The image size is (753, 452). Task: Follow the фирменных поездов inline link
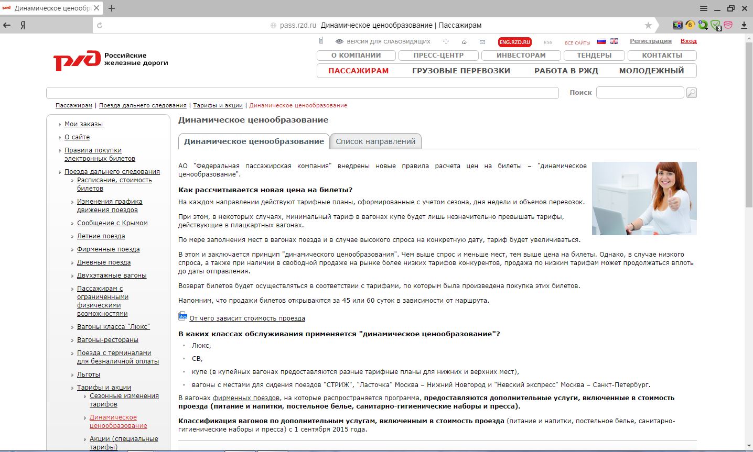point(246,398)
